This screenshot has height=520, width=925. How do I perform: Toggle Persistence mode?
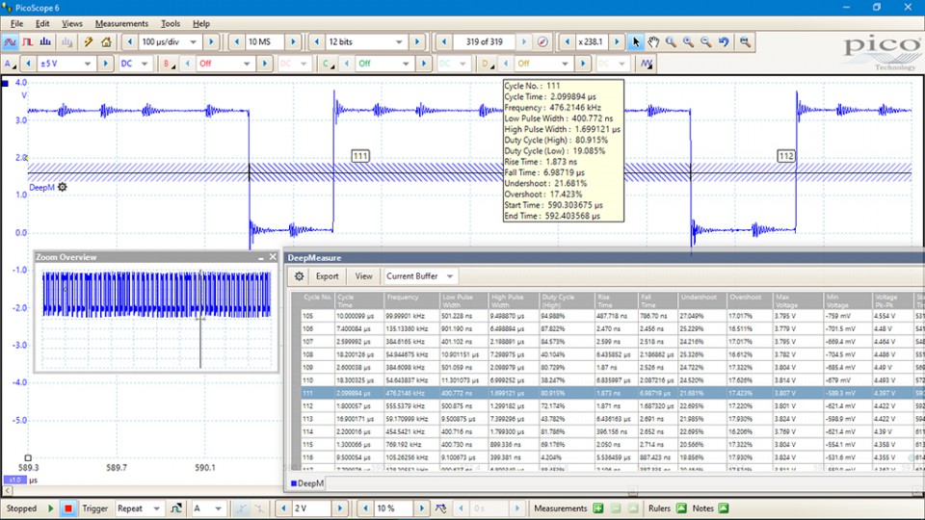click(29, 42)
